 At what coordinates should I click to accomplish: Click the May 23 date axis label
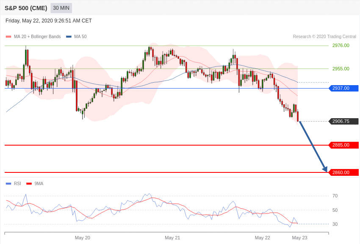tap(299, 238)
